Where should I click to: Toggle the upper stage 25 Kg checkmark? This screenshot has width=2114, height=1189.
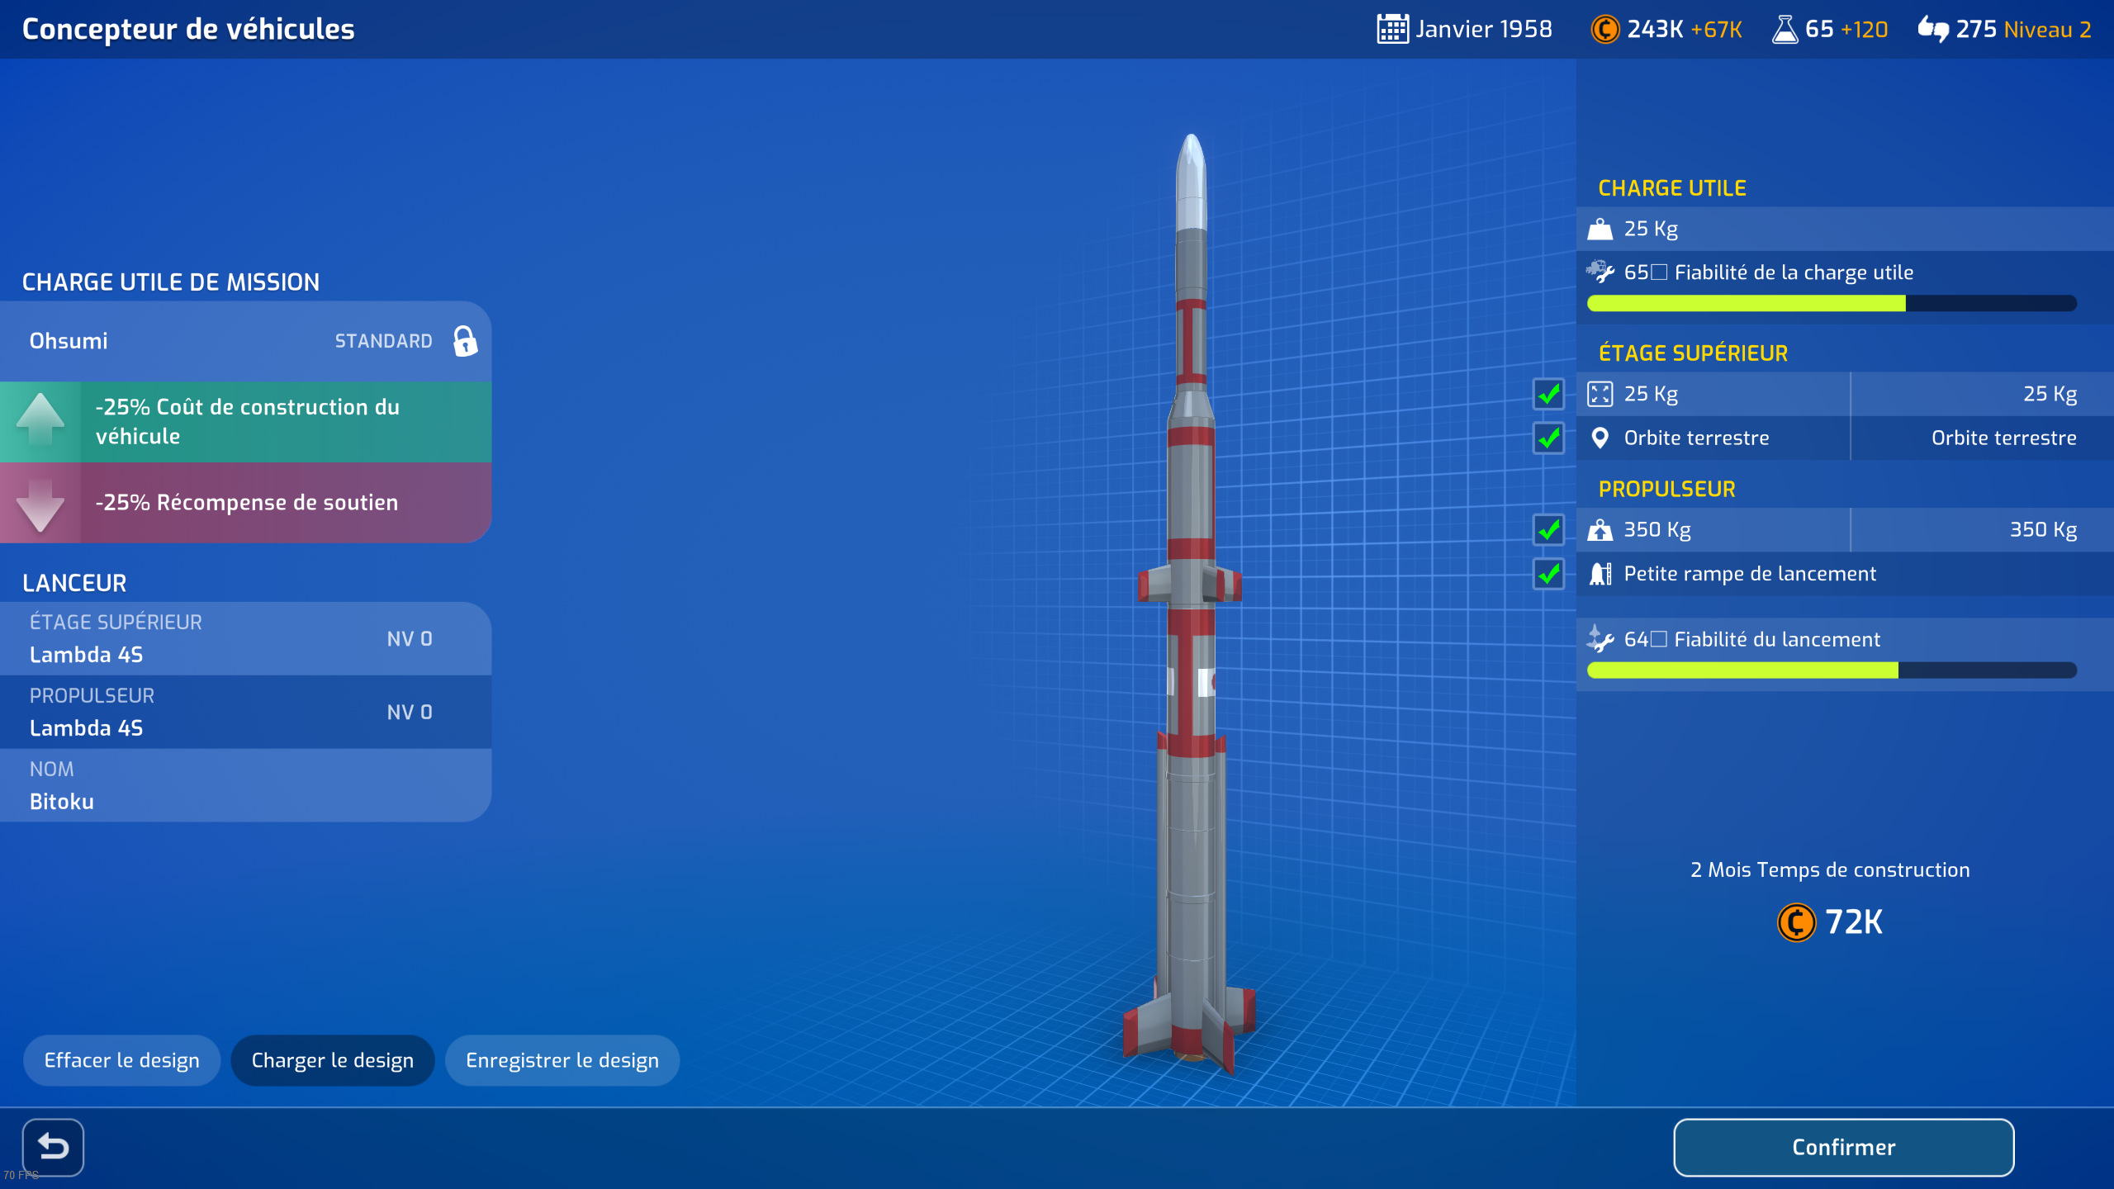coord(1548,394)
